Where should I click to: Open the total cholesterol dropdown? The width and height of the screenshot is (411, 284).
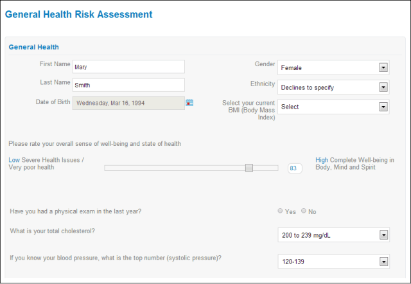click(x=383, y=236)
